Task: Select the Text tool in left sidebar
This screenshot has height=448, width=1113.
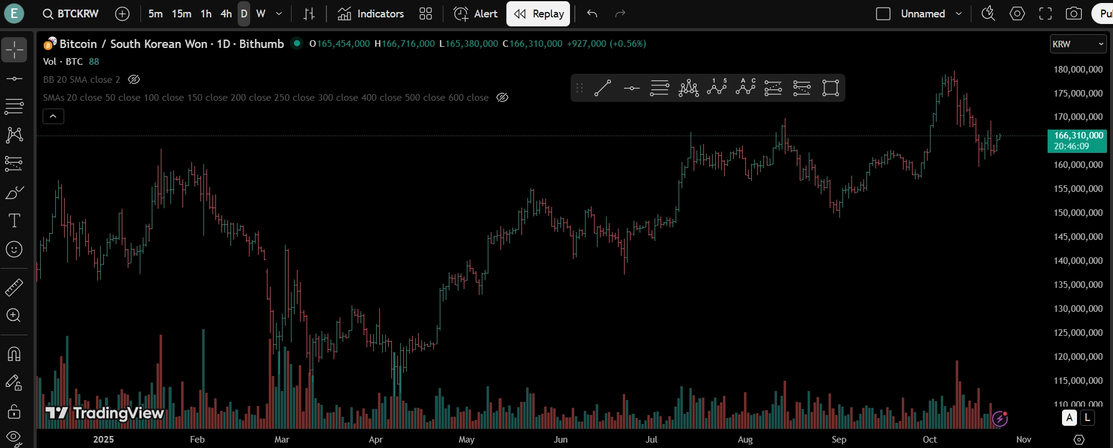Action: 14,221
